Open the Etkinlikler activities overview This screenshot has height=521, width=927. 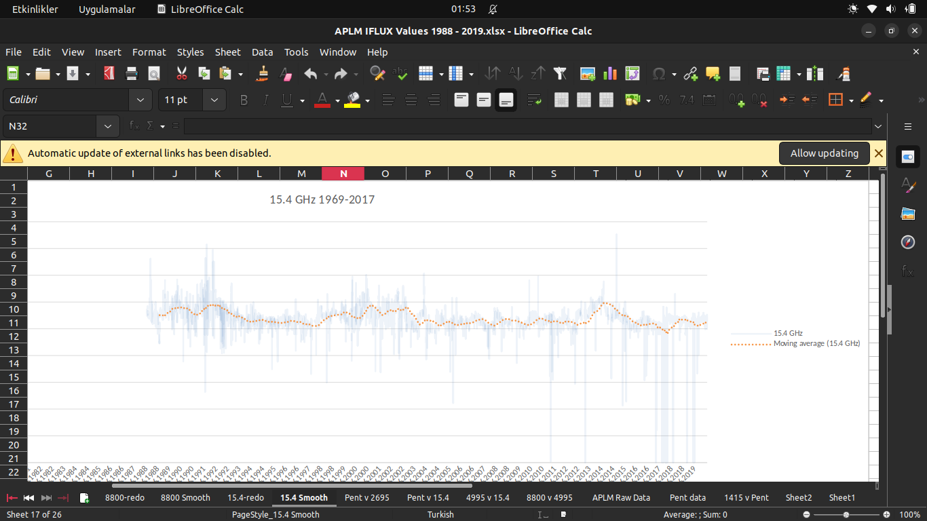35,9
